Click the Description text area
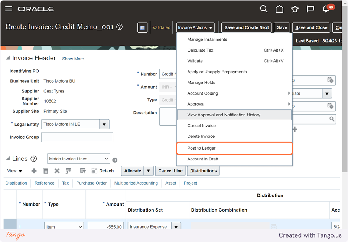 click(168, 117)
